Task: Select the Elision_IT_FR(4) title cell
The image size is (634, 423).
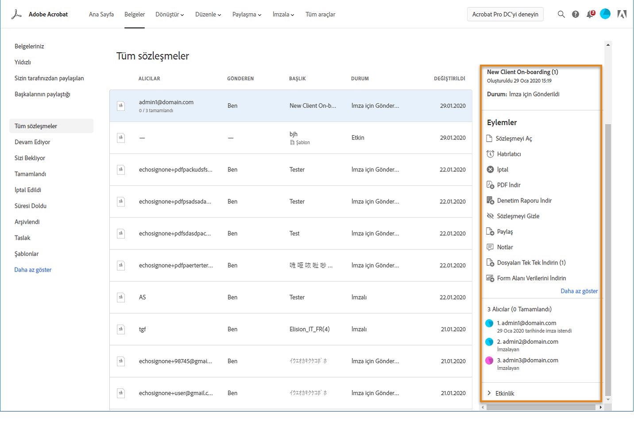Action: [309, 329]
